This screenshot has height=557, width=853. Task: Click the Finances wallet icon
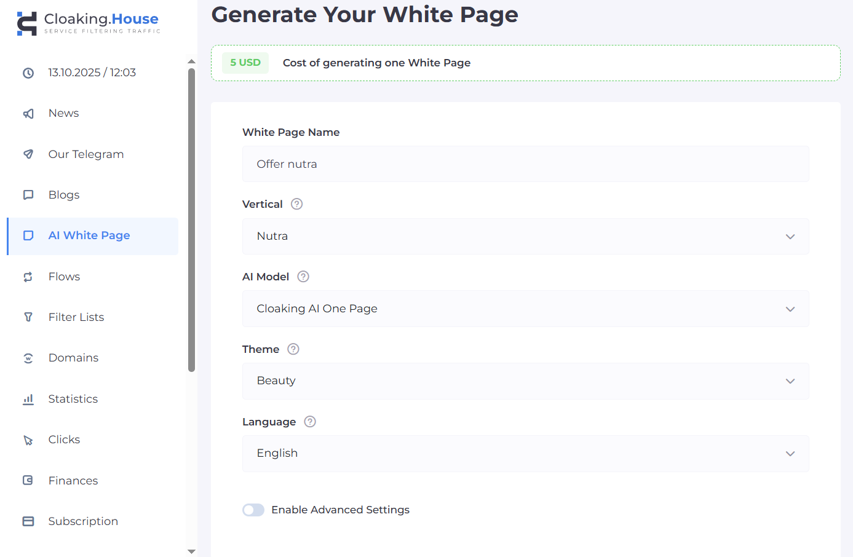(x=28, y=481)
